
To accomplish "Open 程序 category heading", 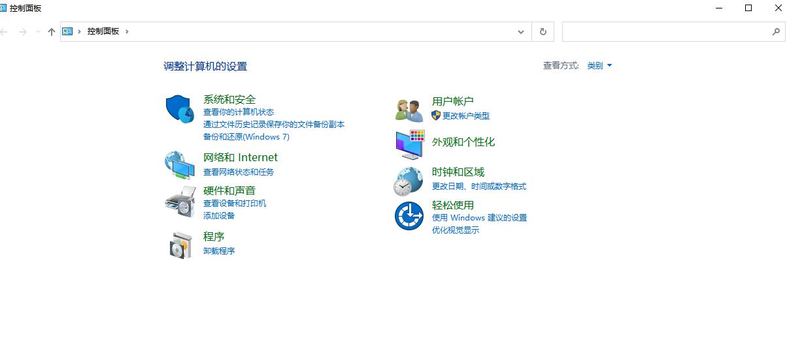I will coord(214,236).
